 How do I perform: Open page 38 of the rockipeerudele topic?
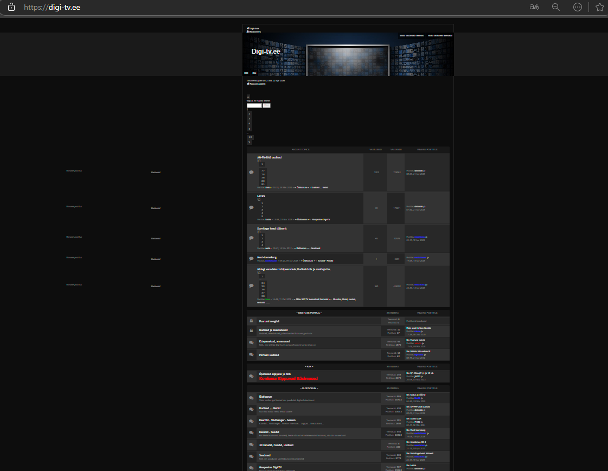pos(263,296)
